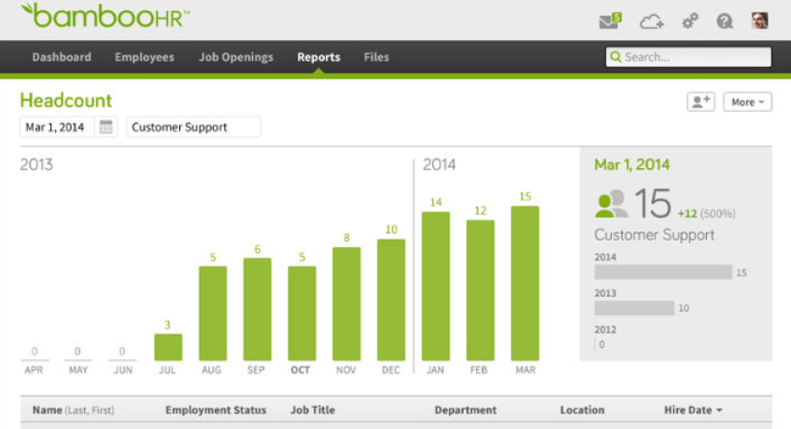Click the search magnifier icon
Viewport: 791px width, 429px height.
point(615,57)
